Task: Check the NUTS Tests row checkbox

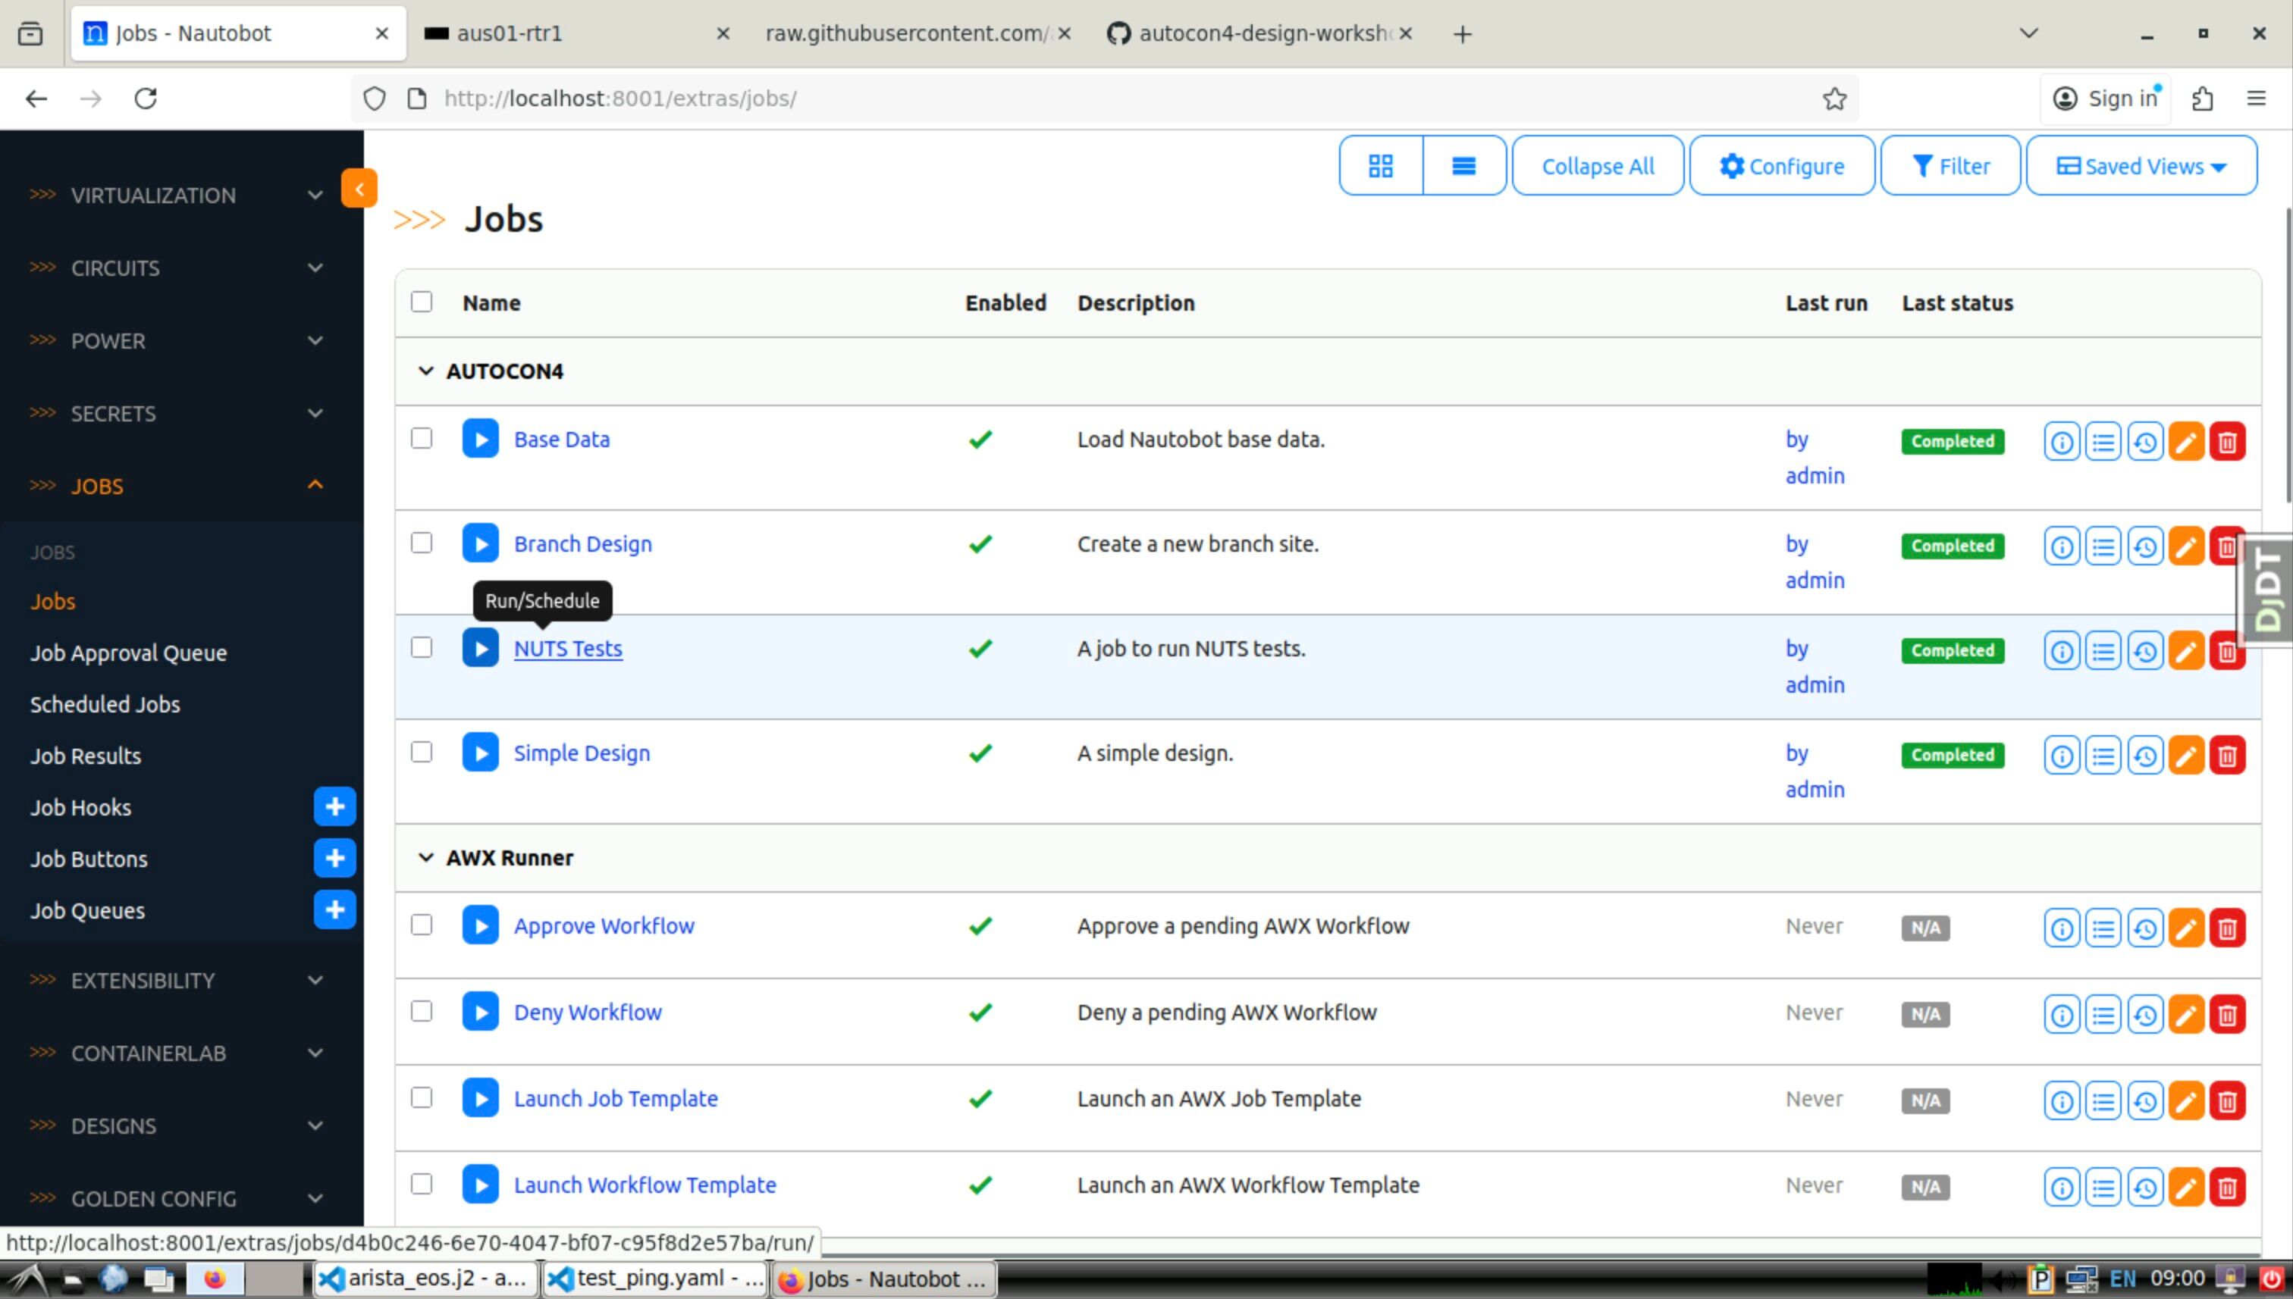Action: [x=422, y=648]
